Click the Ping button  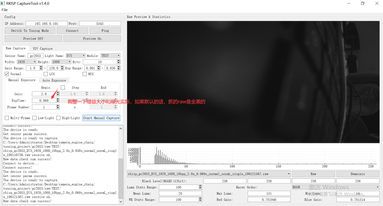coord(105,30)
